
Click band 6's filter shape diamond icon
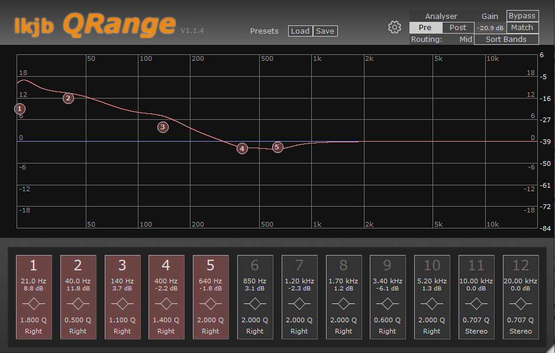point(255,304)
